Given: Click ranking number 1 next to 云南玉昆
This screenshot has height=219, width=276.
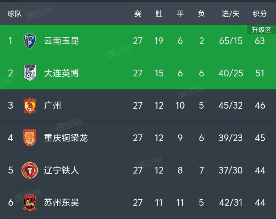Looking at the screenshot, I should tap(10, 41).
